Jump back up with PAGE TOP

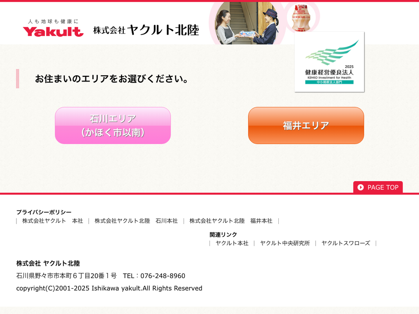[x=378, y=187]
